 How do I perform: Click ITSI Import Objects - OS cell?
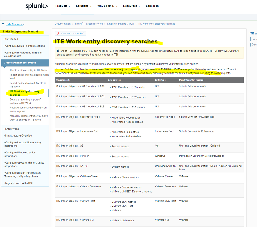(x=70, y=146)
